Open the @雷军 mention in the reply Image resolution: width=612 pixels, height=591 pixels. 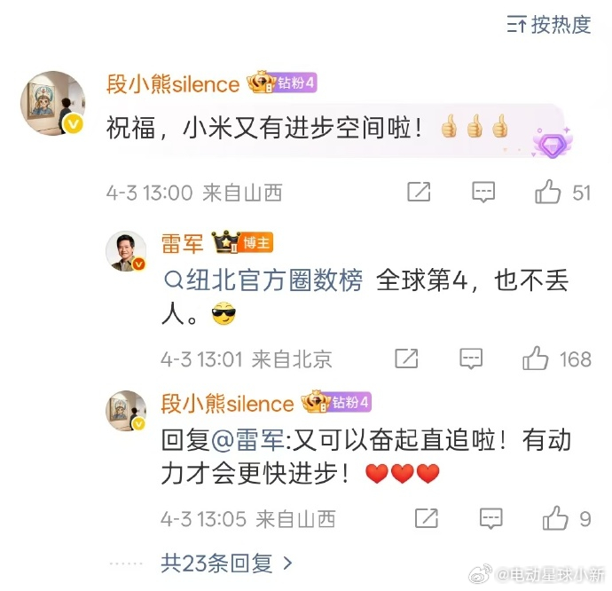tap(247, 440)
